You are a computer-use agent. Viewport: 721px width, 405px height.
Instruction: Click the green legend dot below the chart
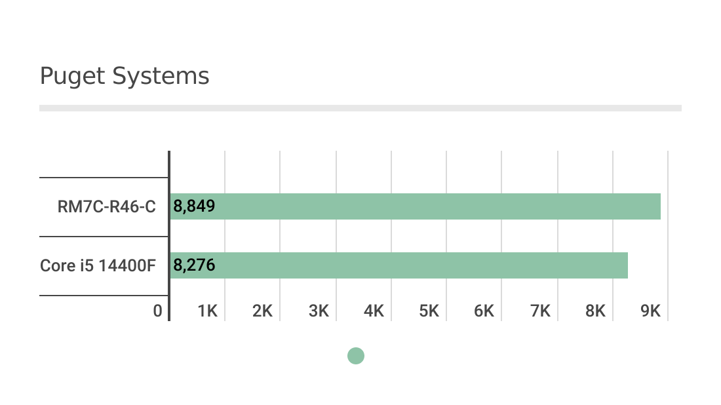[x=355, y=356]
